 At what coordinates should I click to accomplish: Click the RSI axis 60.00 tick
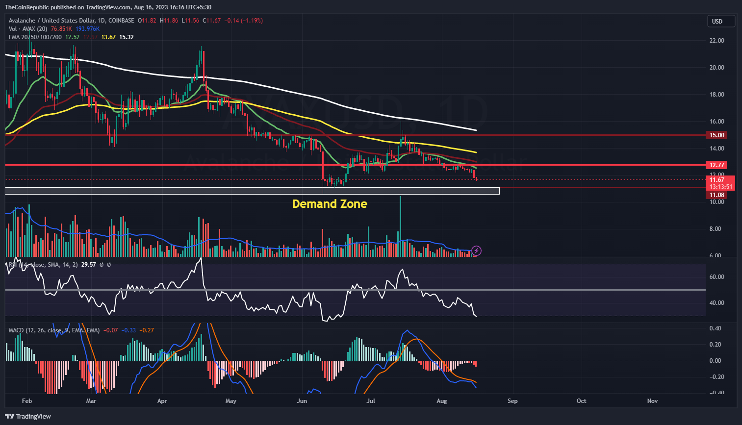717,277
